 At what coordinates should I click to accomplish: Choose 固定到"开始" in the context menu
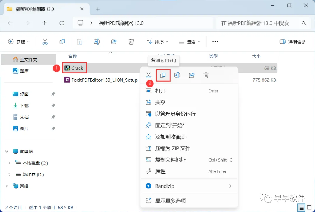click(x=189, y=125)
